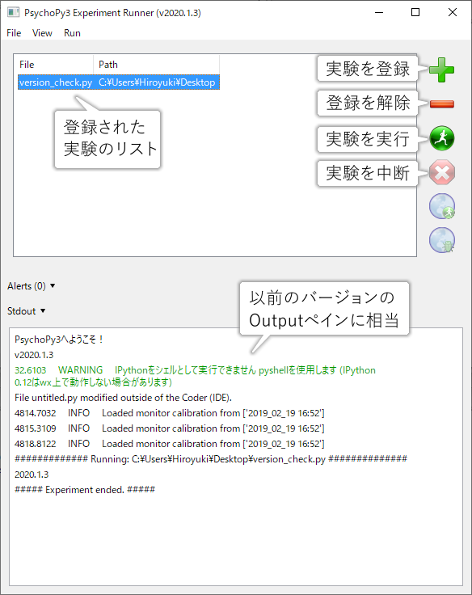Viewport: 472px width, 595px height.
Task: Click the 'Running: C:¥Users' output line
Action: pyautogui.click(x=211, y=459)
